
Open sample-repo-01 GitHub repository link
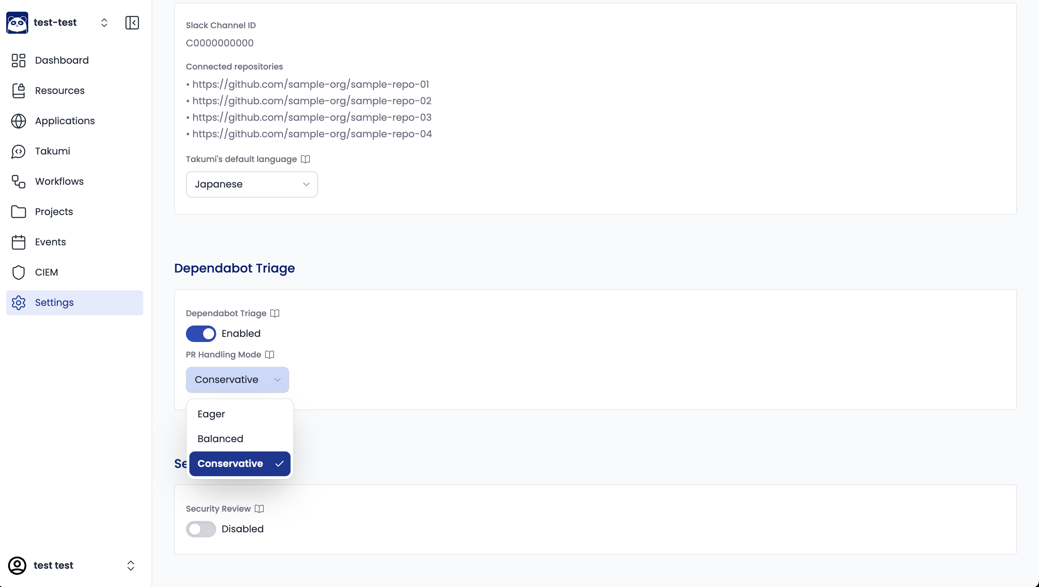point(310,84)
